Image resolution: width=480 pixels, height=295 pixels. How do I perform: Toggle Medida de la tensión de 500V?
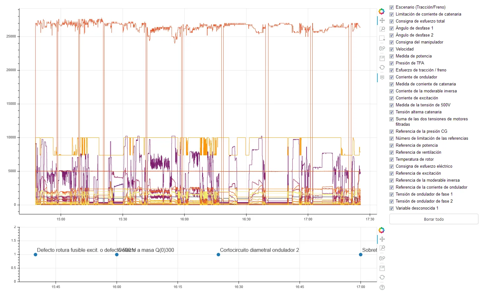[x=392, y=105]
